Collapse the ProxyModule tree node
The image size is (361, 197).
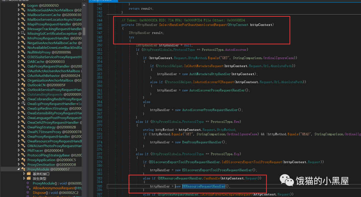point(19,169)
